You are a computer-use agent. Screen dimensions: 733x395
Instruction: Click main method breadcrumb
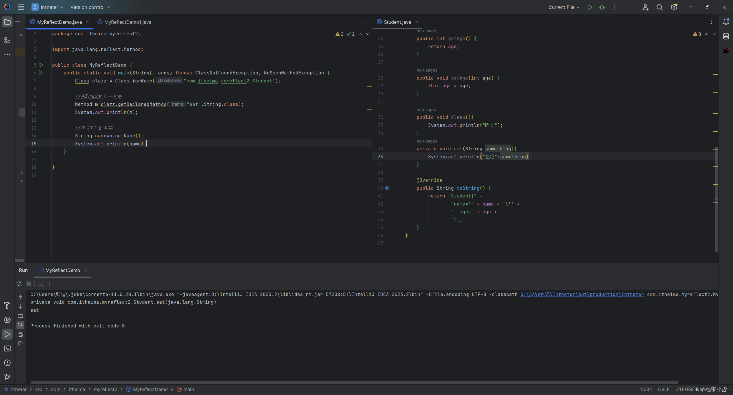click(186, 389)
